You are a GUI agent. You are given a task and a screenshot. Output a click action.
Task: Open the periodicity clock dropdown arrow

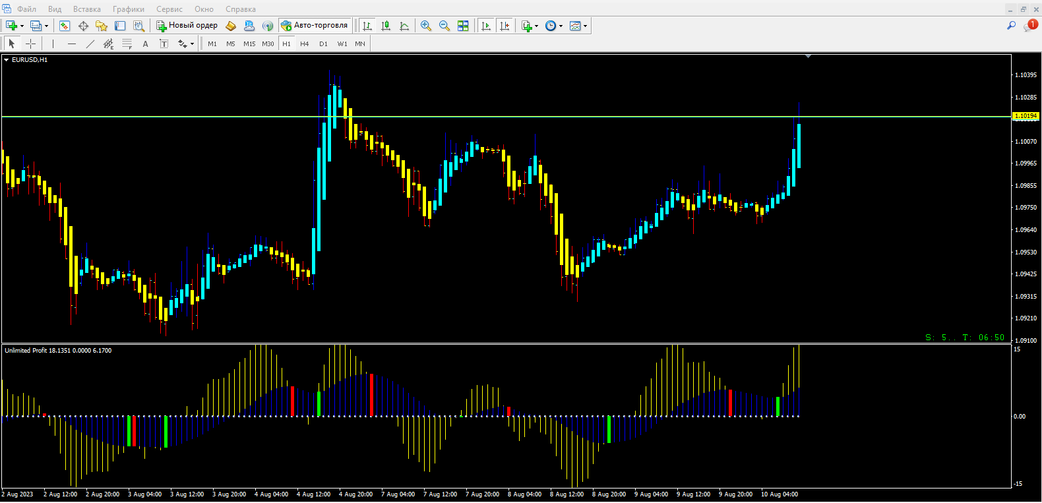point(561,26)
